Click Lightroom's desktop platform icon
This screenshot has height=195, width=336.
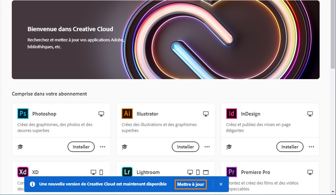click(x=190, y=172)
